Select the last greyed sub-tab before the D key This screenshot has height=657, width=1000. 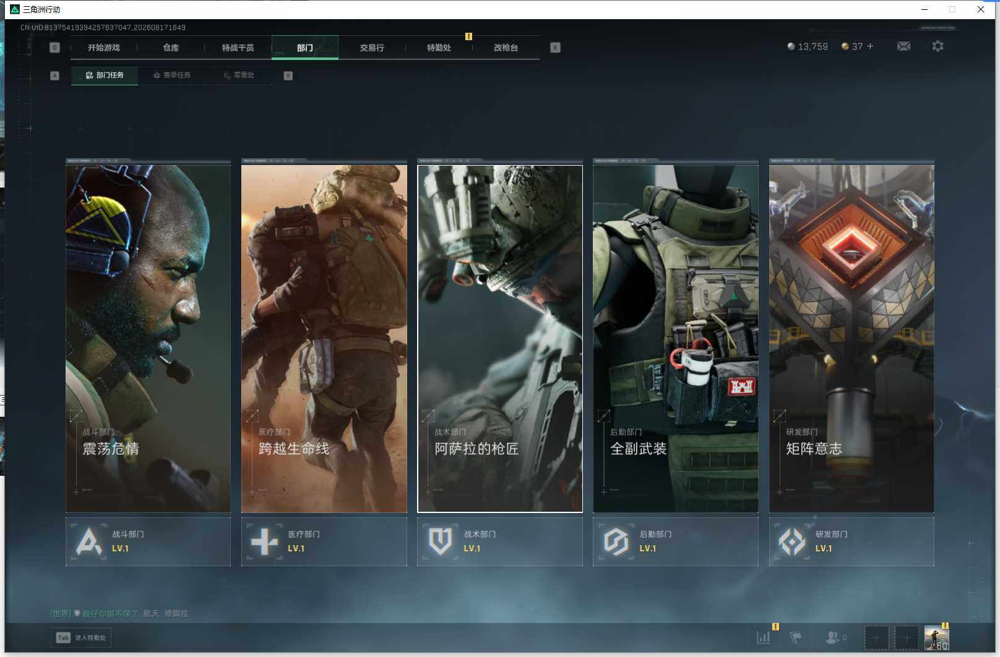[239, 75]
